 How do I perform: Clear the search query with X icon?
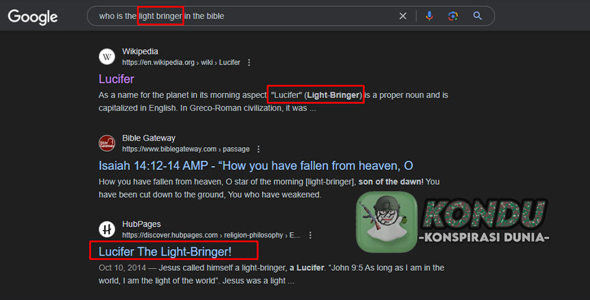[x=403, y=16]
